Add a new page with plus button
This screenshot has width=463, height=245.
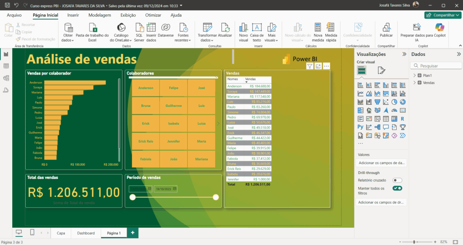133,233
